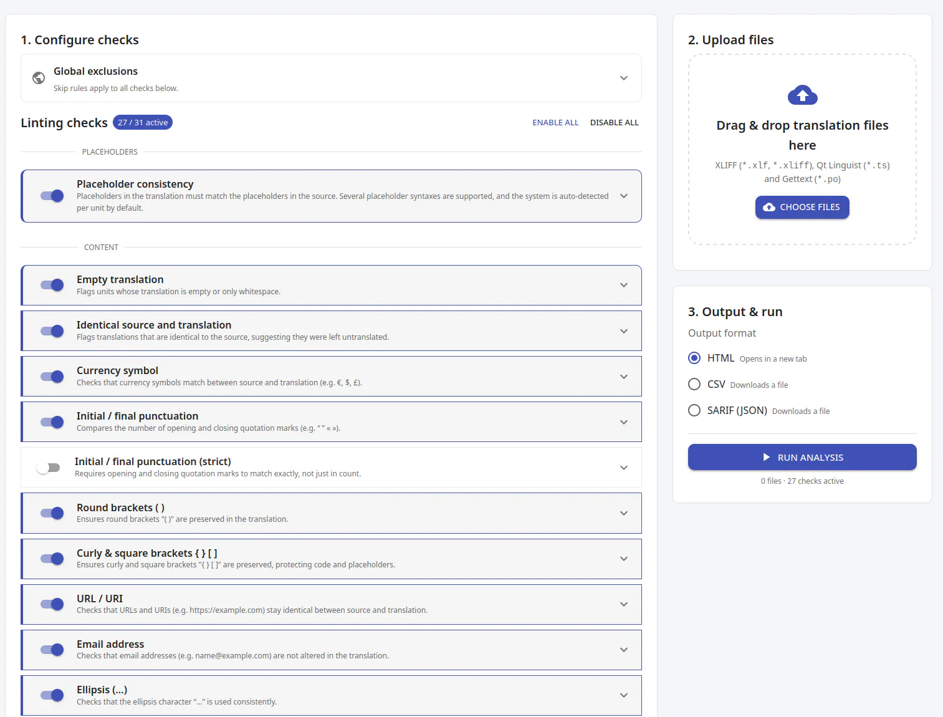Choose CSV output format radio
The height and width of the screenshot is (717, 943).
(x=694, y=384)
